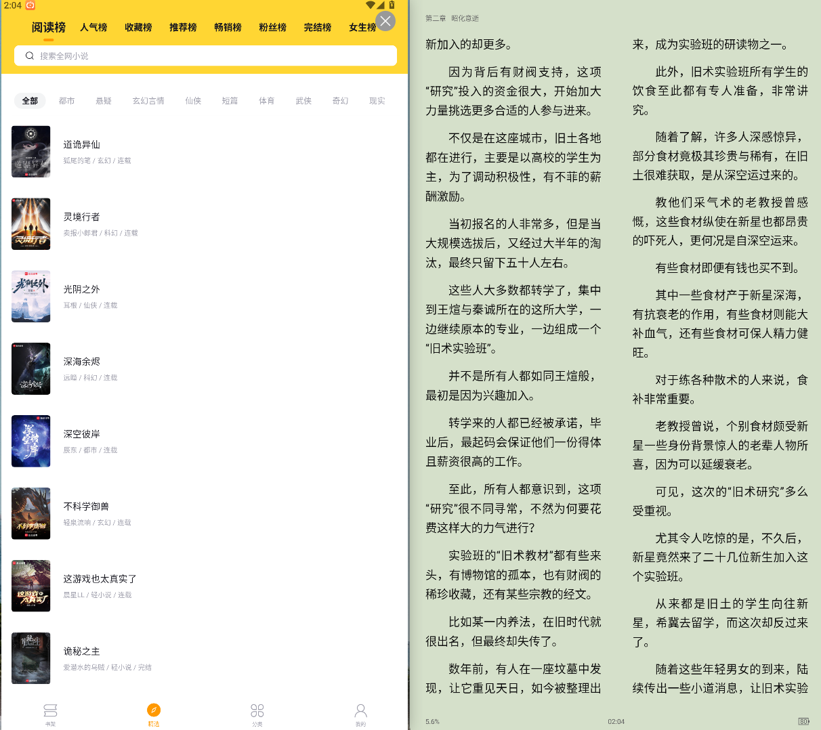Tap the battery icon in the status bar
This screenshot has height=730, width=821.
click(392, 5)
